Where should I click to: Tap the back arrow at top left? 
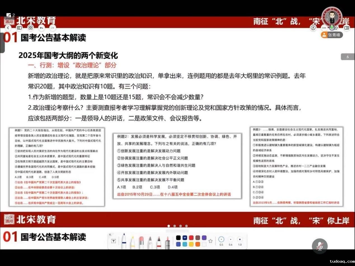click(x=8, y=28)
